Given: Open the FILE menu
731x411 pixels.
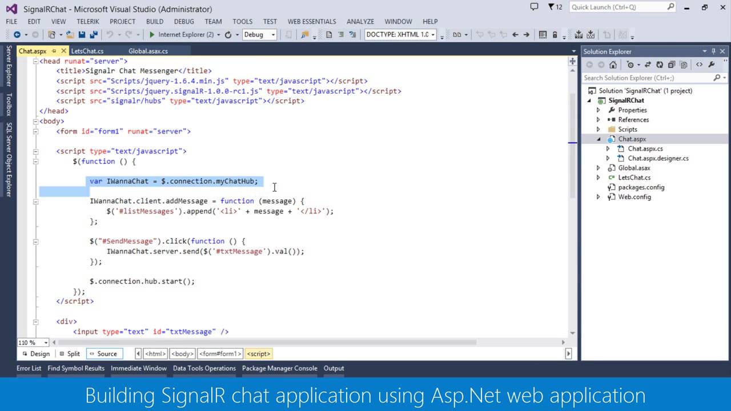Looking at the screenshot, I should click(11, 22).
